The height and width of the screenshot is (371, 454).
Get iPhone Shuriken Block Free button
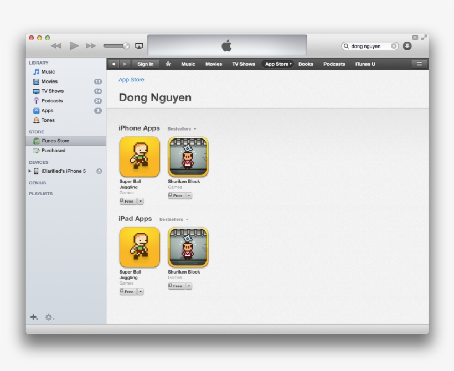176,195
